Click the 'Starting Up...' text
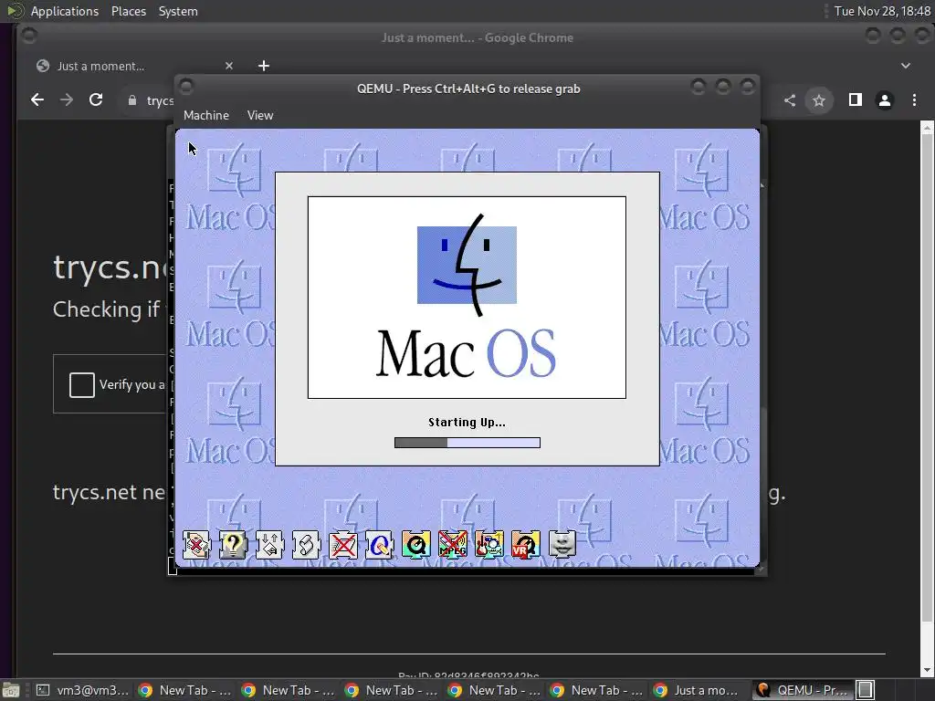The height and width of the screenshot is (701, 935). (x=467, y=422)
